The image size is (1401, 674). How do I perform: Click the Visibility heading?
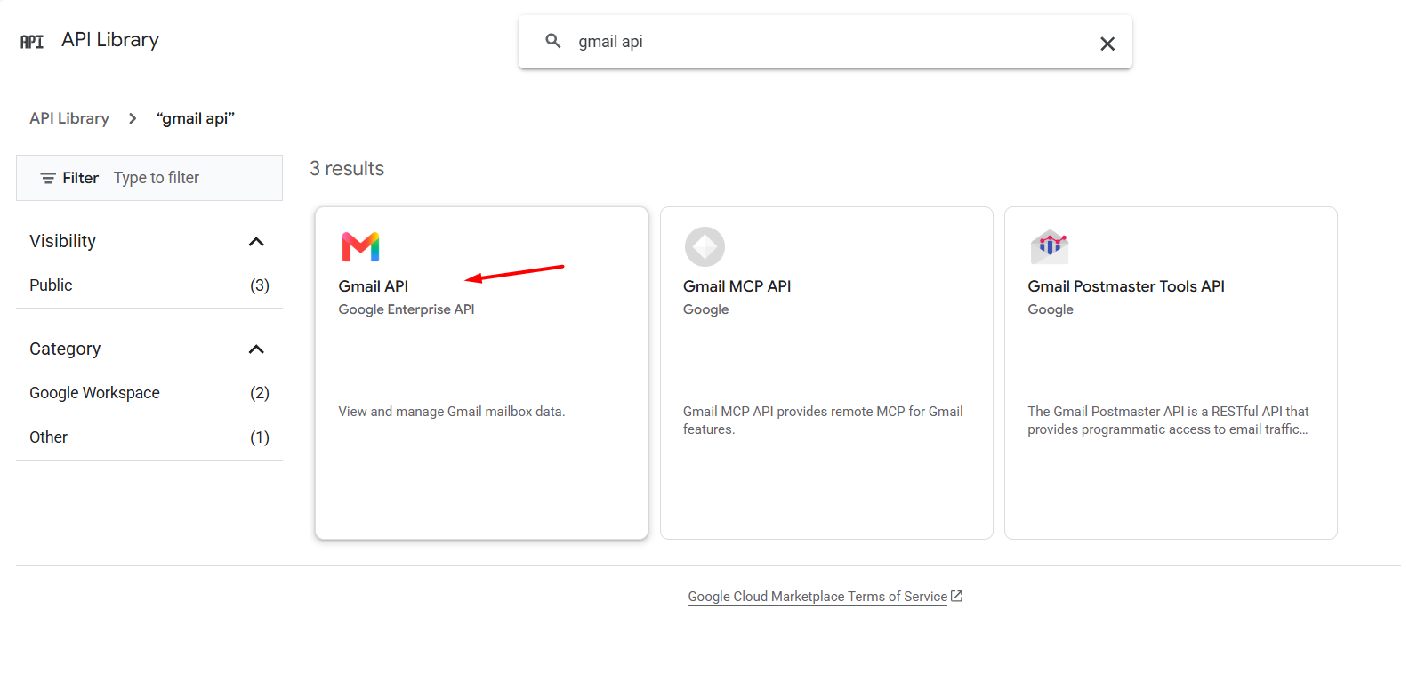(x=62, y=241)
